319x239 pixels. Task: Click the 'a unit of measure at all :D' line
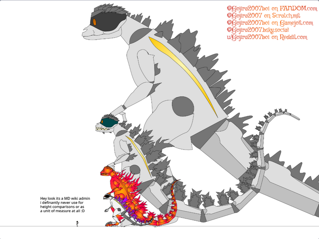click(x=63, y=211)
